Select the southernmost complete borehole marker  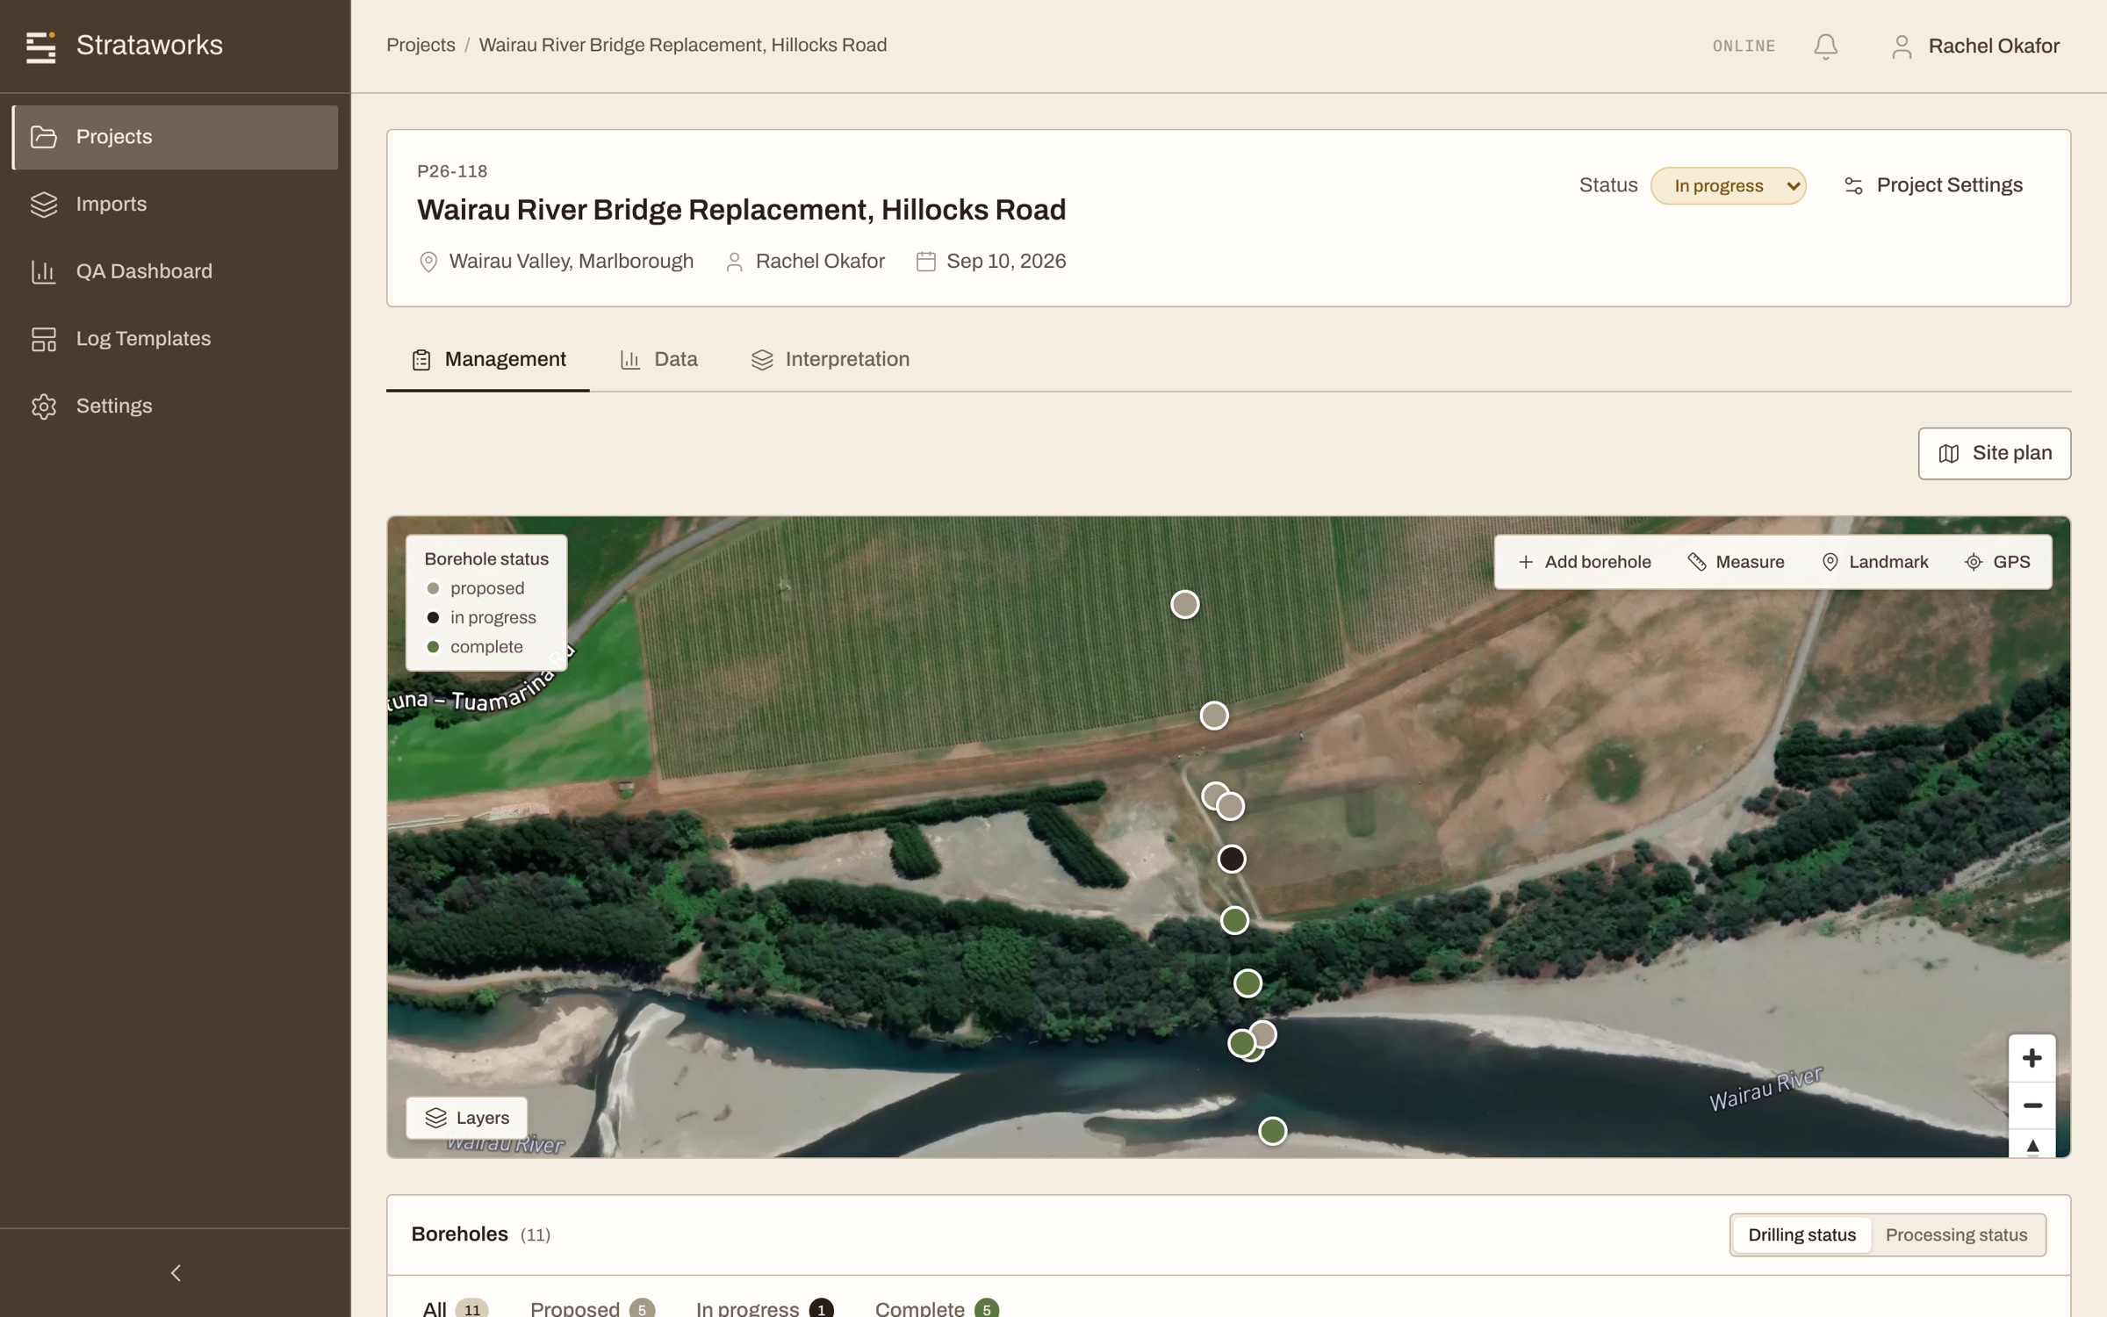click(1273, 1131)
